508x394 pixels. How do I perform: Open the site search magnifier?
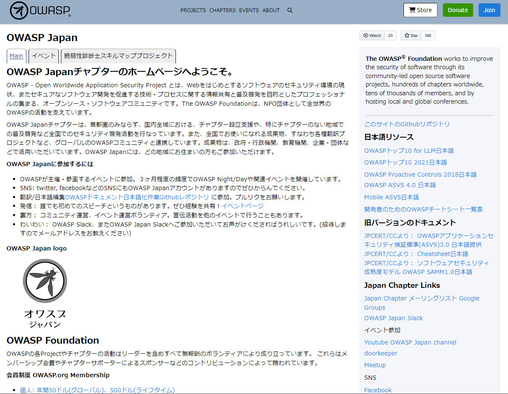pyautogui.click(x=290, y=10)
